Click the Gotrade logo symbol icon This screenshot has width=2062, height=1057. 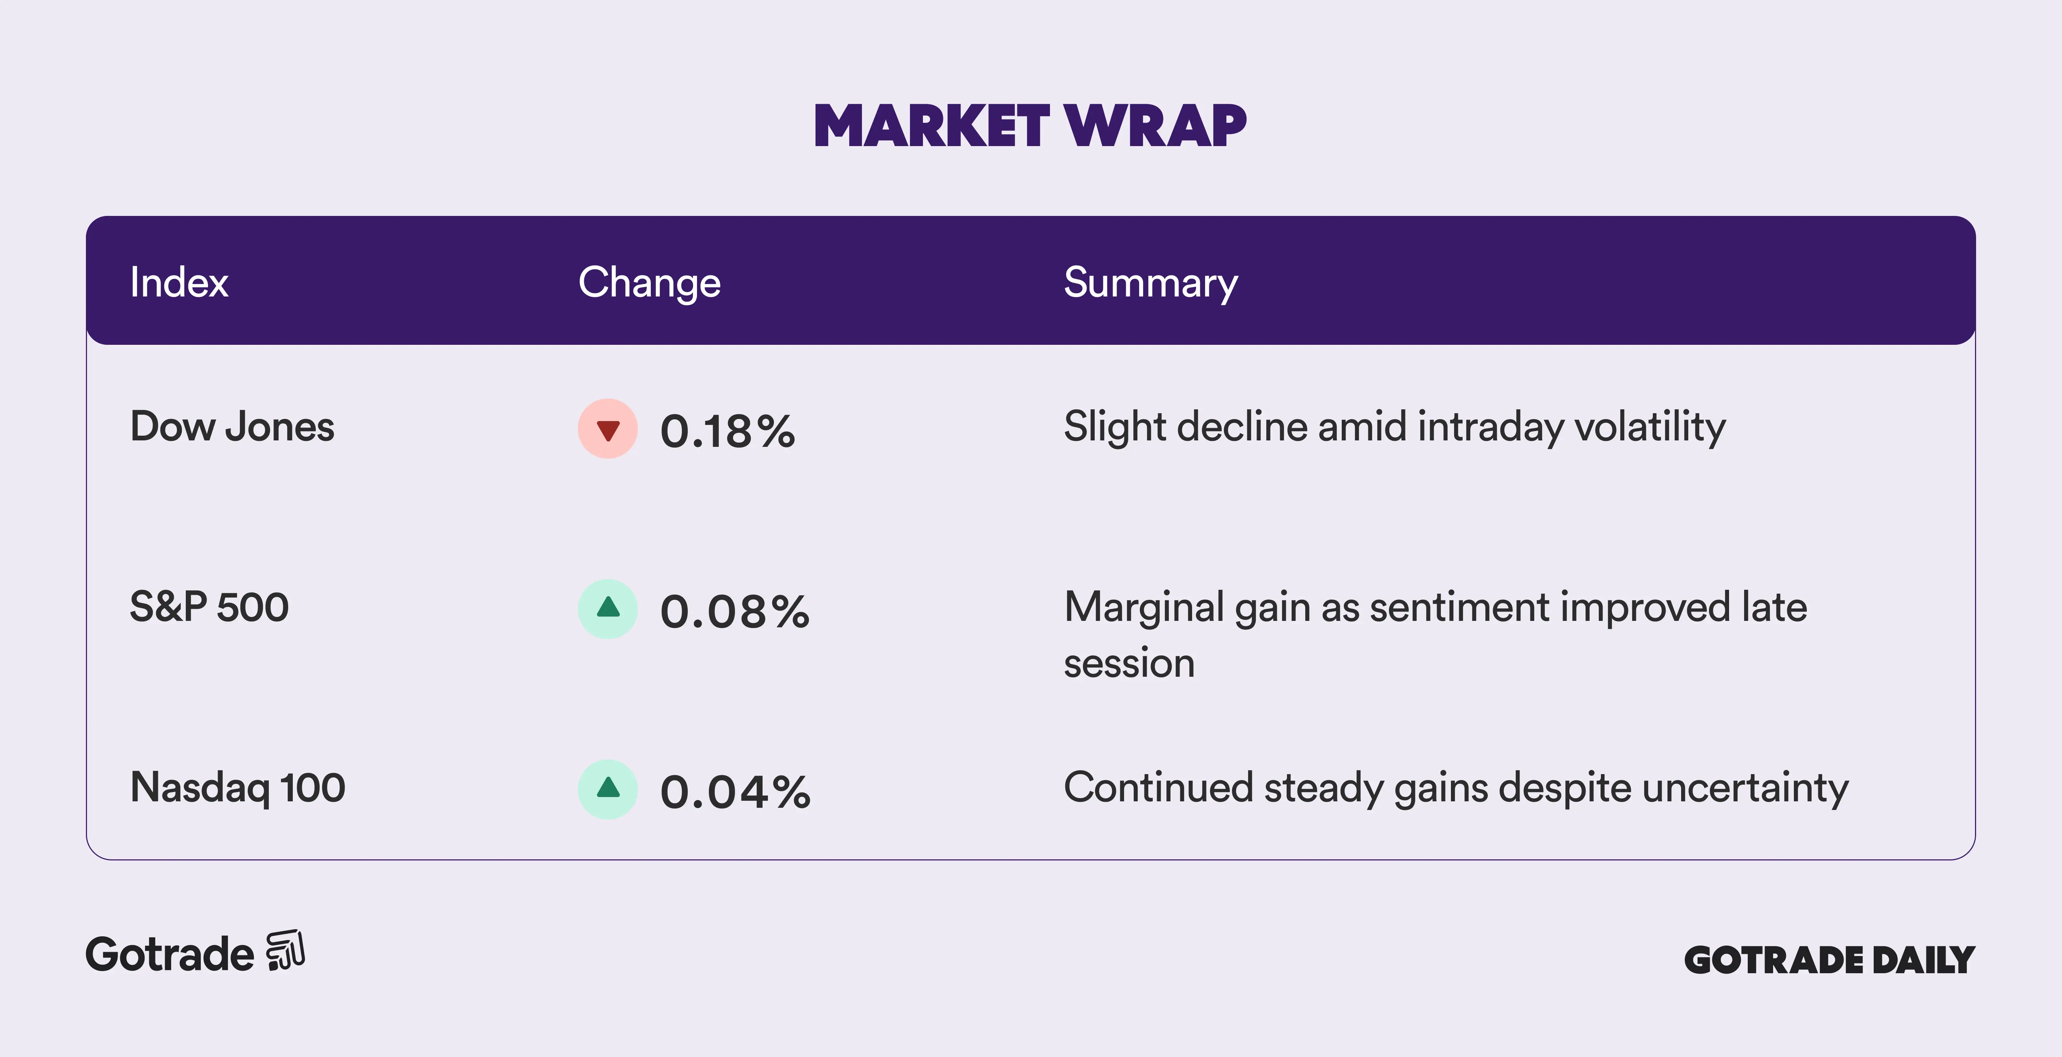(286, 951)
